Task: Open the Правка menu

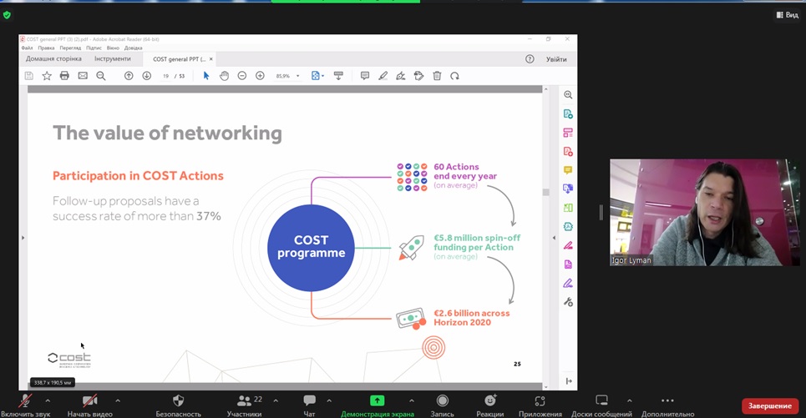Action: (46, 48)
